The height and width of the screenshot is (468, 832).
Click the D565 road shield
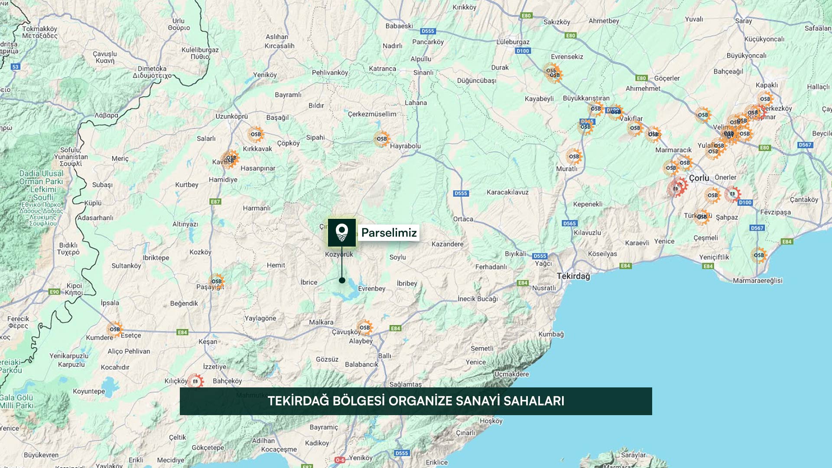pyautogui.click(x=569, y=224)
